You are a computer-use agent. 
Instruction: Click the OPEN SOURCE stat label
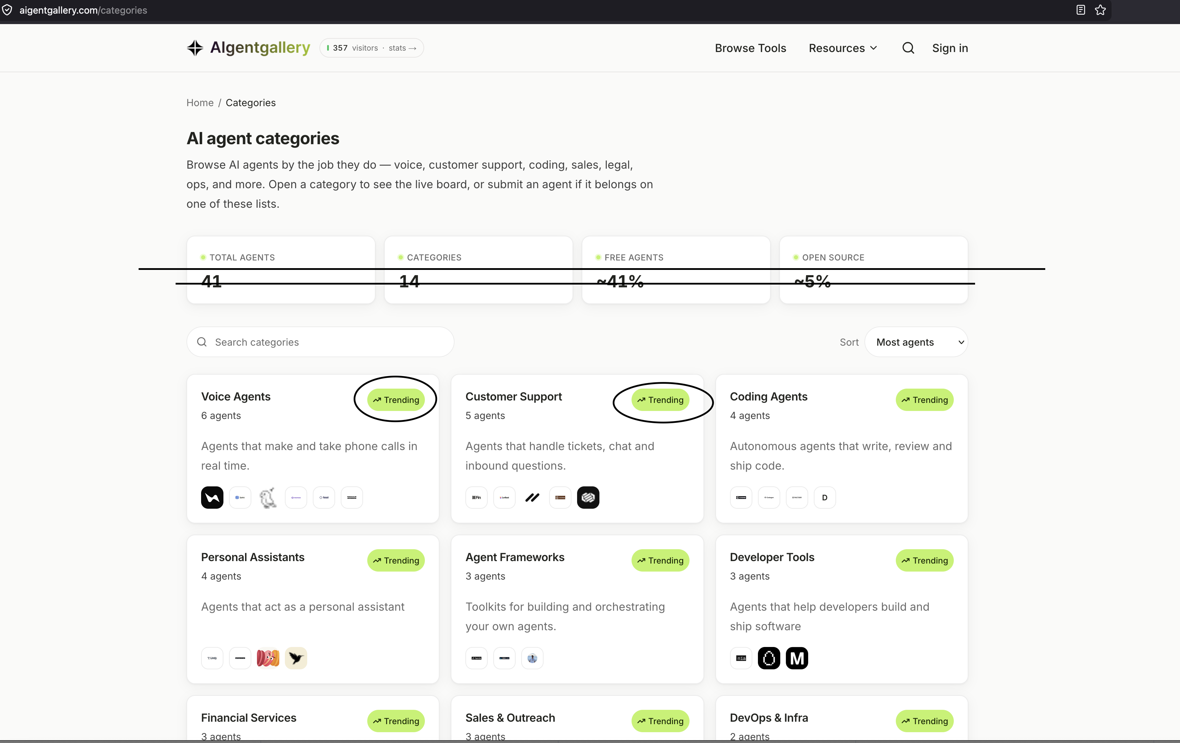[x=833, y=257]
